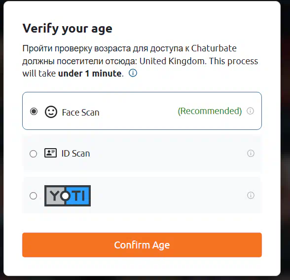Screen dimensions: 290x280
Task: Click the 'Face Scan' label text
Action: [x=80, y=113]
